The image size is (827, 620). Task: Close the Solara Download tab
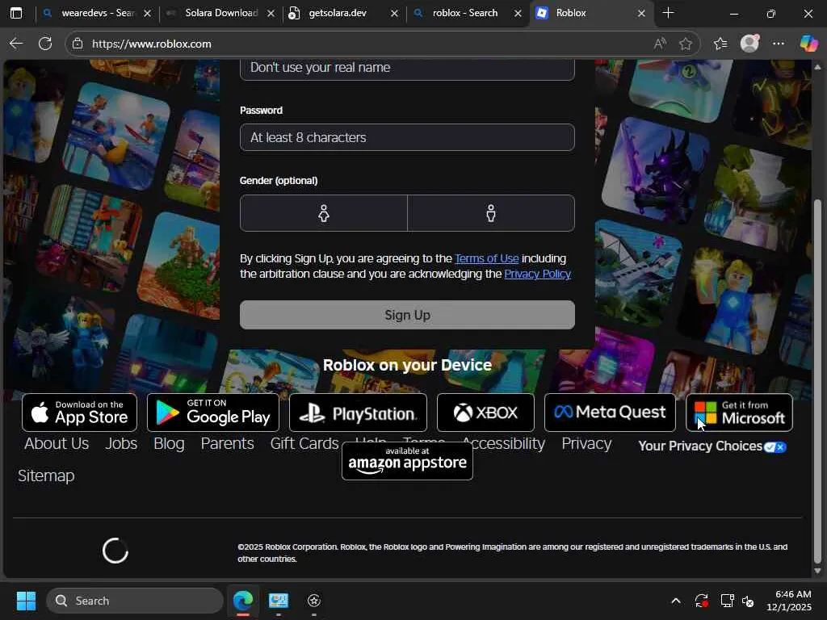pos(271,13)
